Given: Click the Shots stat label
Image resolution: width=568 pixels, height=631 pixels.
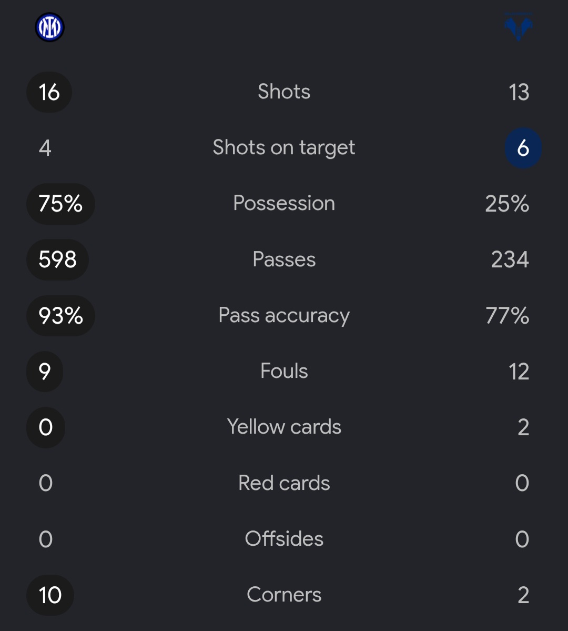Looking at the screenshot, I should pos(284,92).
